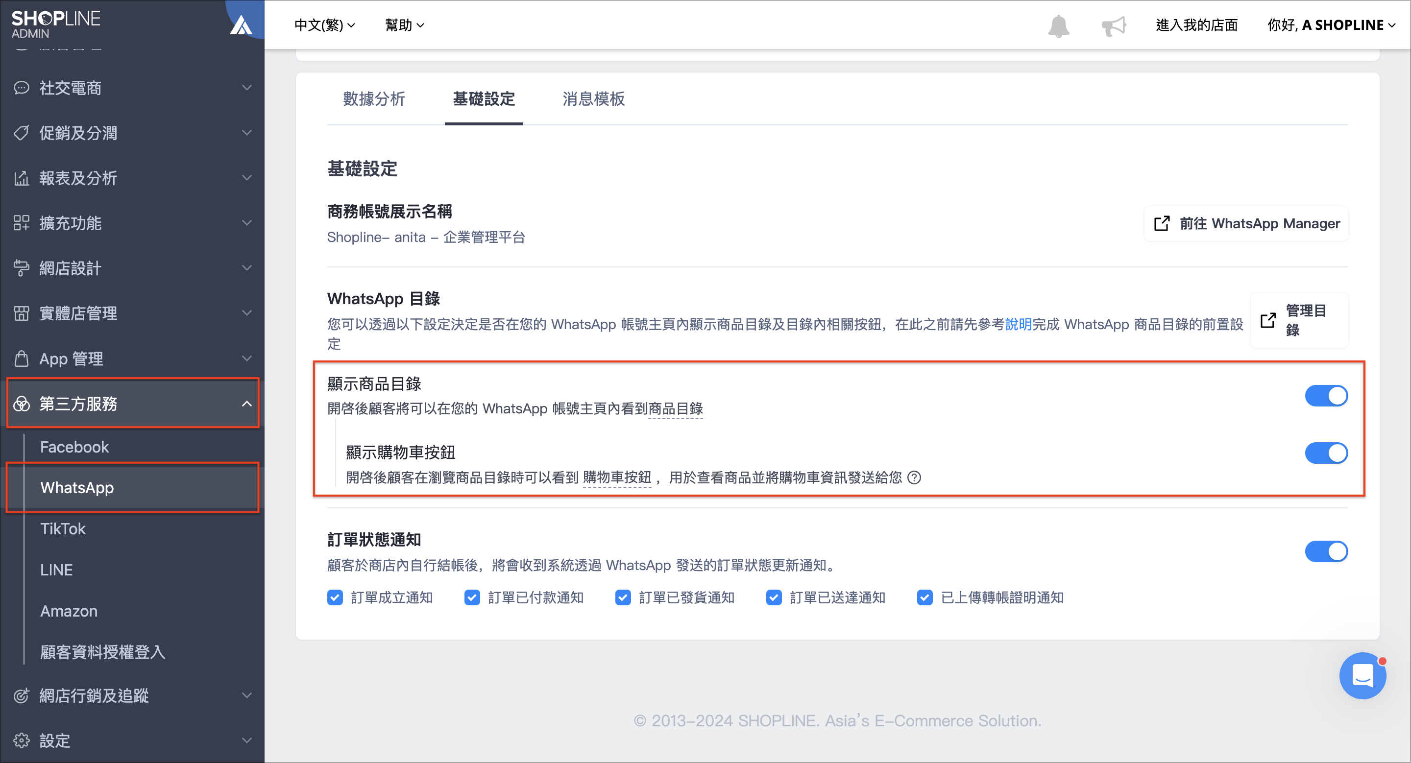Click the help question mark near 購物車按鈕
This screenshot has width=1411, height=763.
point(914,477)
